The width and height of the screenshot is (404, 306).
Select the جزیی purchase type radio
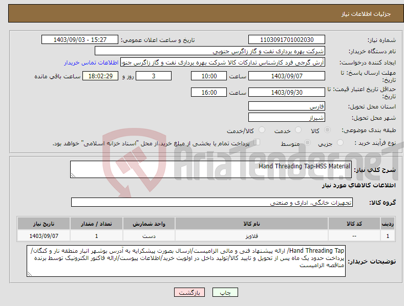(x=340, y=142)
